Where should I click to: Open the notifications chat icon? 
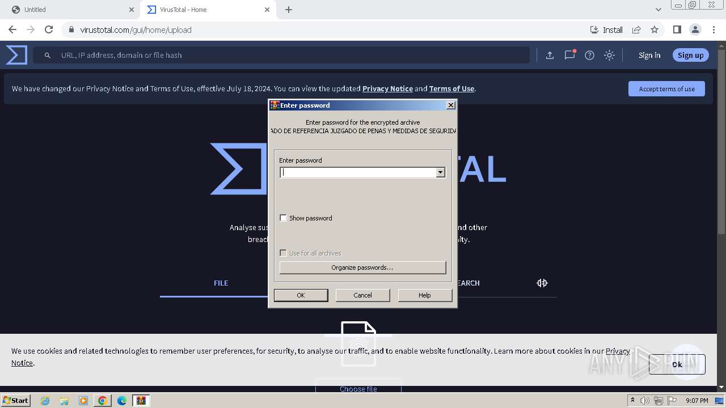click(x=569, y=55)
